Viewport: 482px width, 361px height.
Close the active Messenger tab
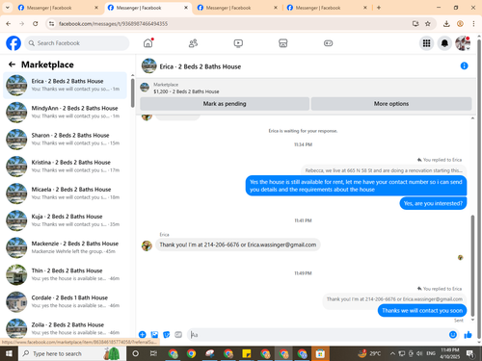(x=186, y=8)
